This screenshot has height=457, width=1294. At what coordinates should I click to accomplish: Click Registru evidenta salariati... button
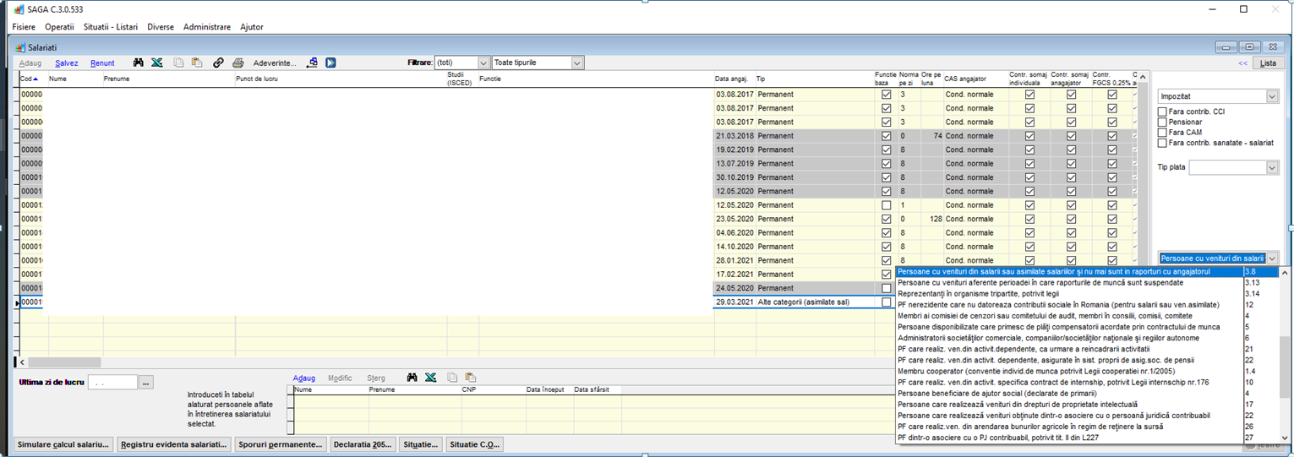click(x=174, y=443)
